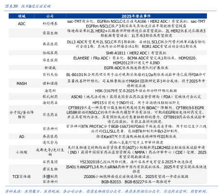Click the ZG006小细胞肺癌 event cell

136,177
